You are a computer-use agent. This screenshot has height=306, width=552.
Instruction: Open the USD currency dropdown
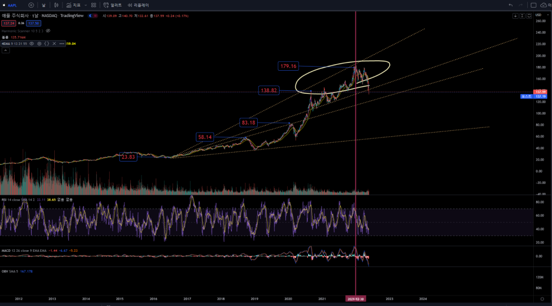coord(542,15)
